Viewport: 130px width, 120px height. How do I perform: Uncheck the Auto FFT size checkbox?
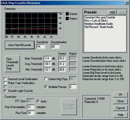[38, 101]
